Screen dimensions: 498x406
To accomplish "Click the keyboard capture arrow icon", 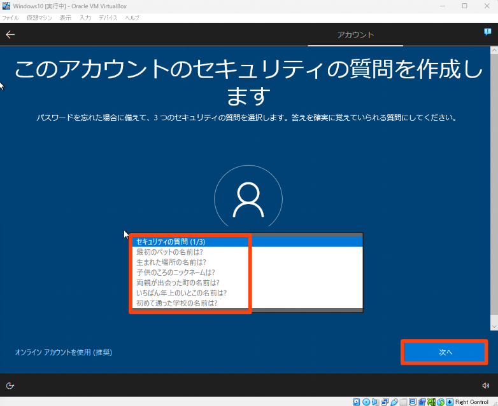I will tap(450, 402).
